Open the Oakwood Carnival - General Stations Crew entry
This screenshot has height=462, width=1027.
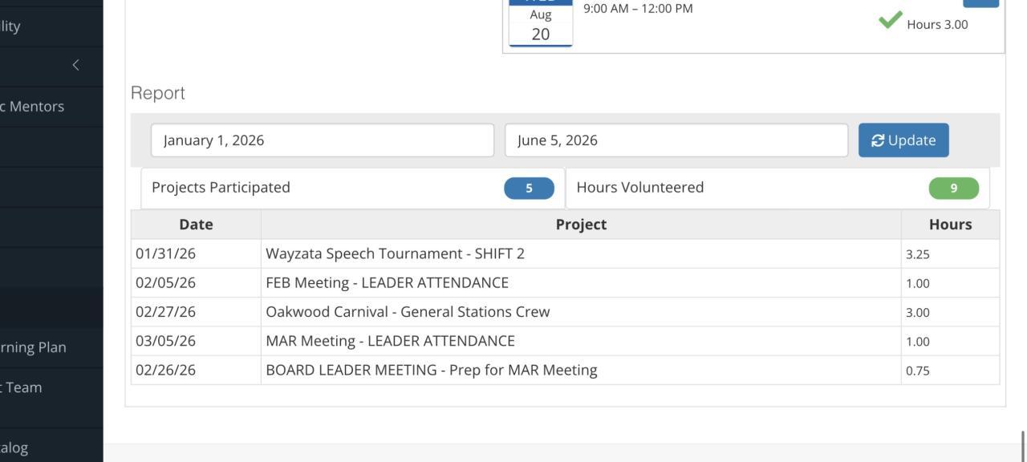pyautogui.click(x=408, y=312)
